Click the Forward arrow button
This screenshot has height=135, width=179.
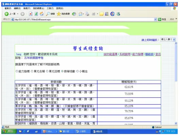click(22, 14)
